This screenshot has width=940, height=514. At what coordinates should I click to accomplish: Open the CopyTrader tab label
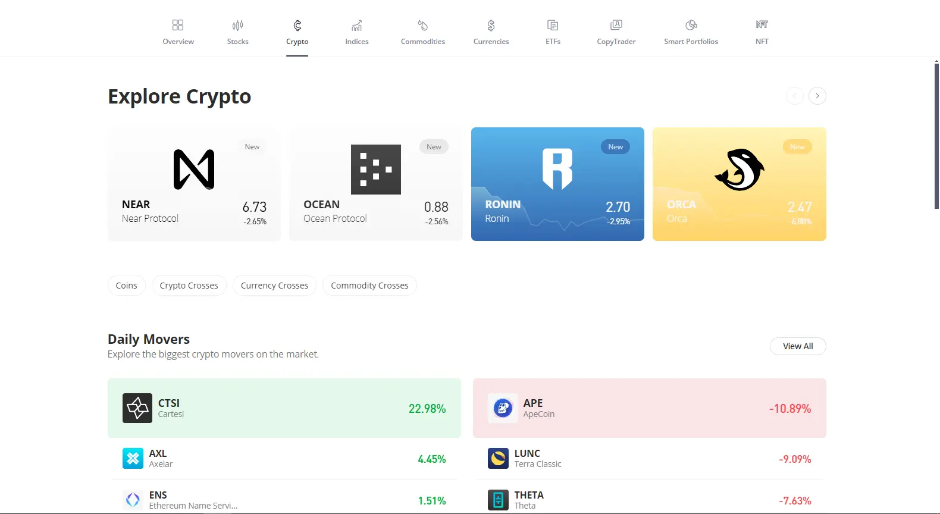[x=616, y=42]
